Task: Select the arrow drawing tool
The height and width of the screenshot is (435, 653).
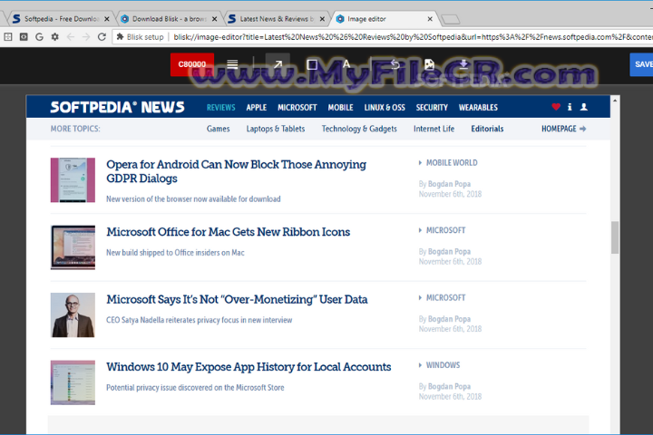Action: pos(278,64)
